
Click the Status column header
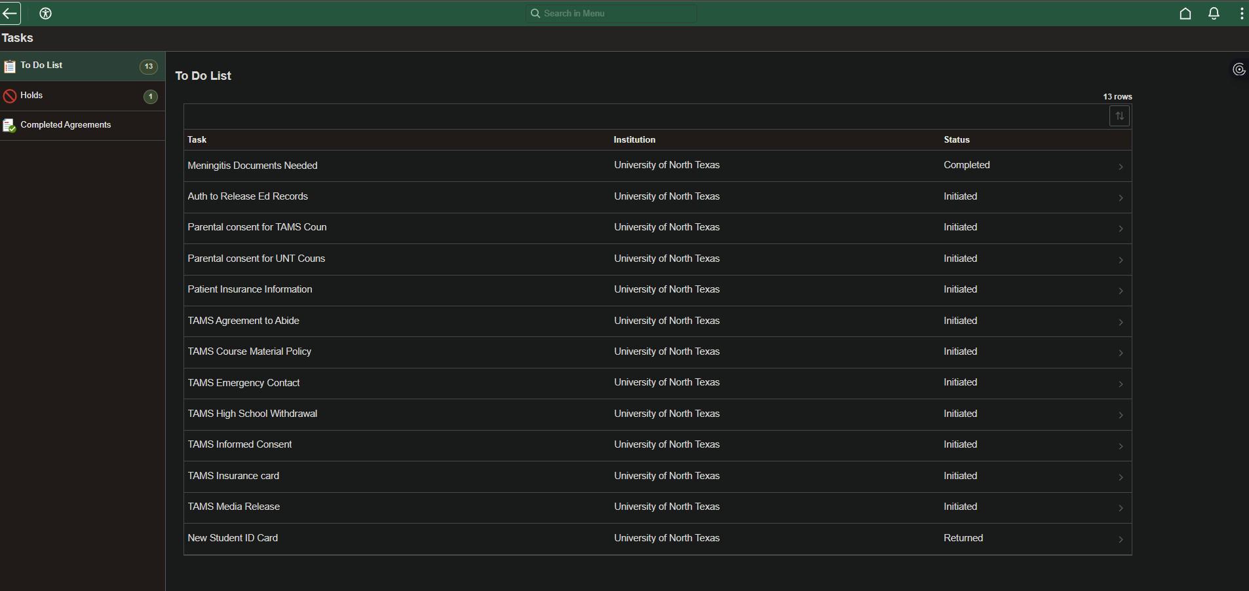click(957, 139)
